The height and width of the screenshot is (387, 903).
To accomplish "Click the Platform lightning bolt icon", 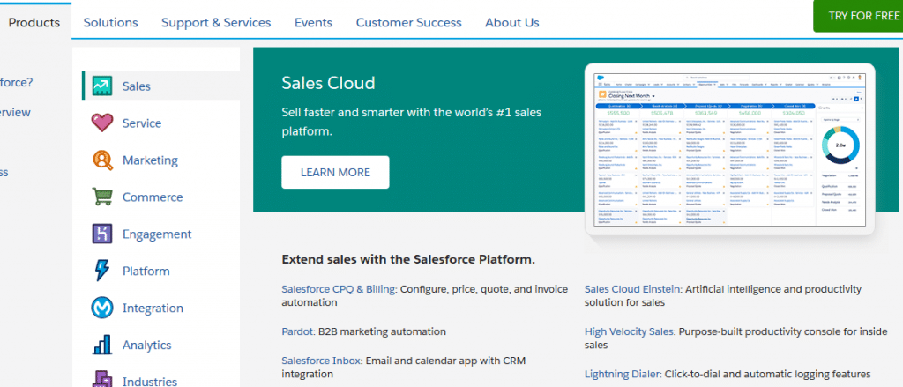I will [x=102, y=272].
